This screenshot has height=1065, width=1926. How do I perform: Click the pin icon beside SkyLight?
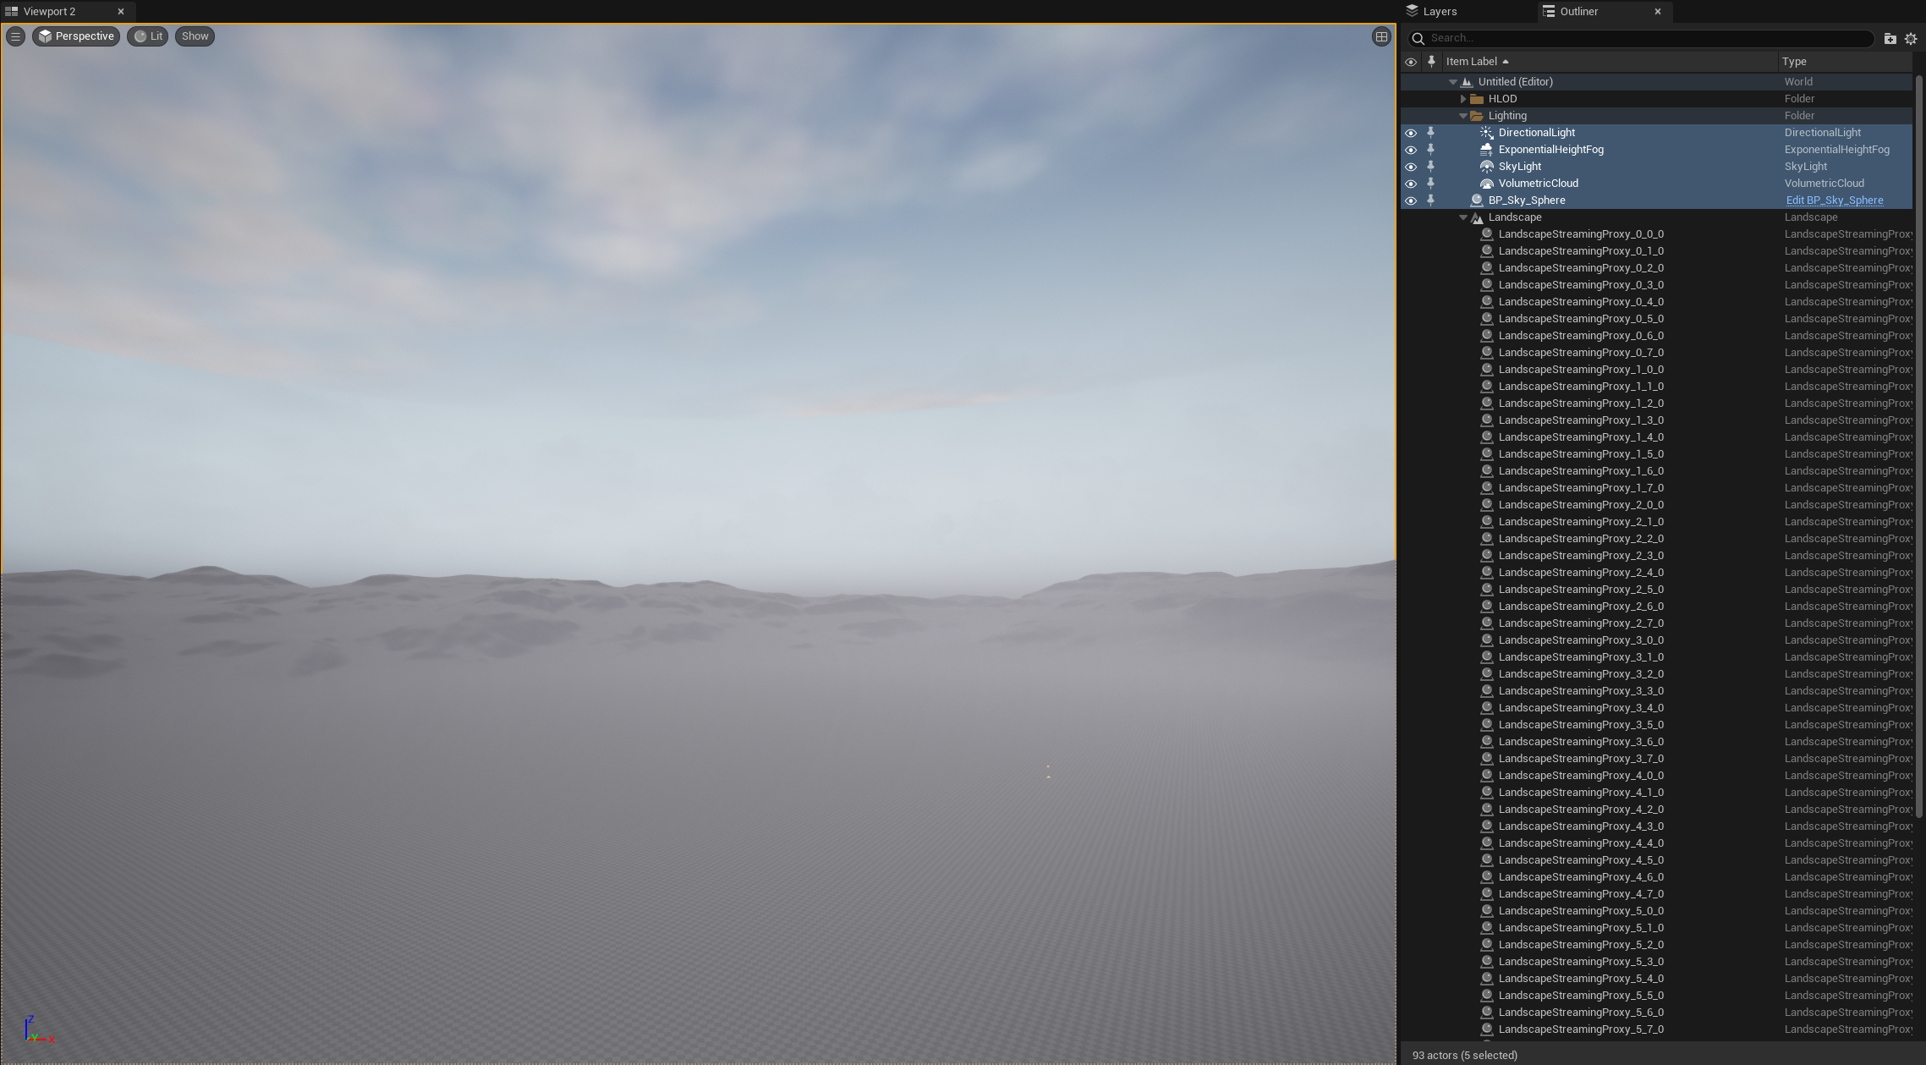coord(1430,167)
